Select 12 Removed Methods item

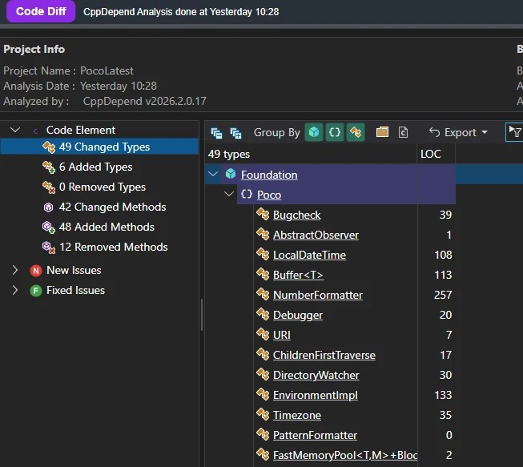click(x=114, y=247)
